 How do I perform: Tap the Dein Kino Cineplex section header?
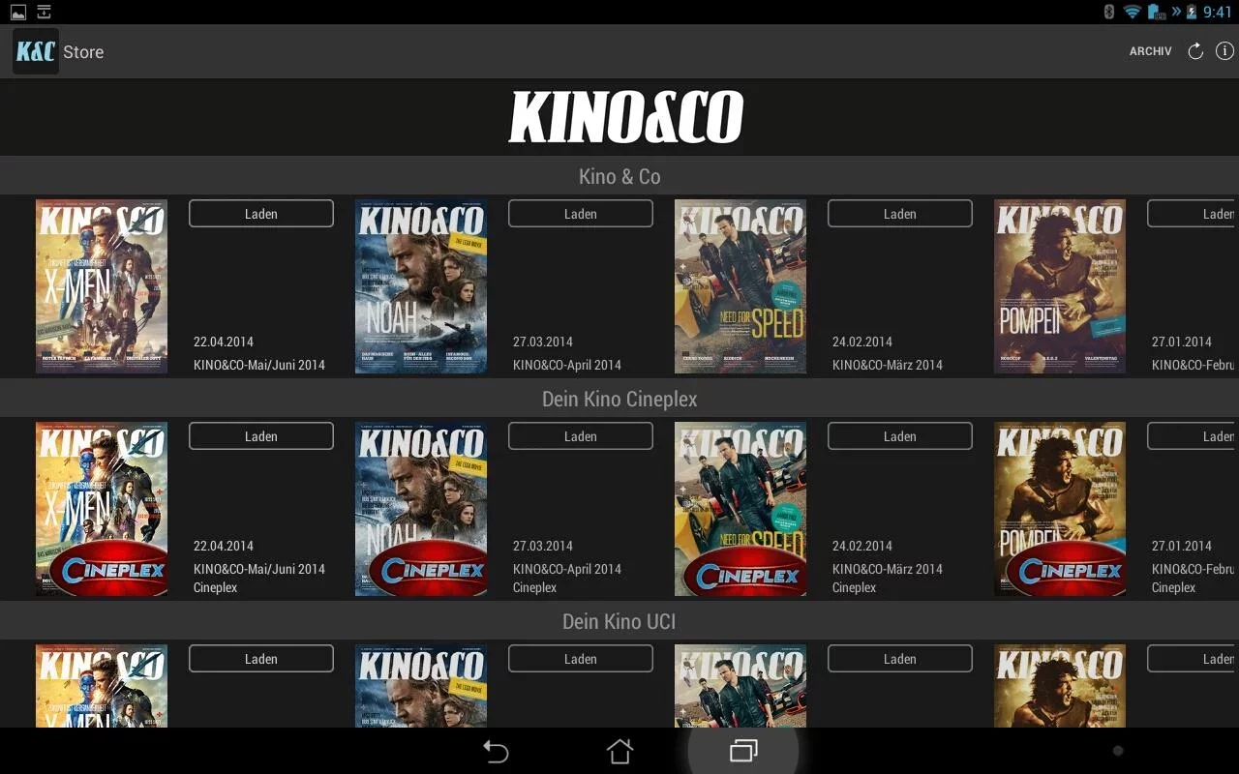619,399
